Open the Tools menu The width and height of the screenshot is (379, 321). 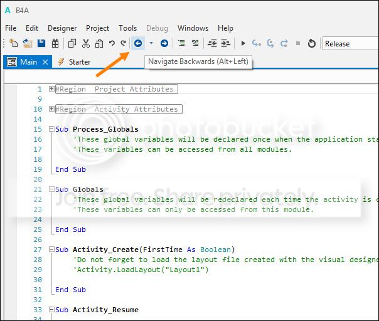pos(127,28)
